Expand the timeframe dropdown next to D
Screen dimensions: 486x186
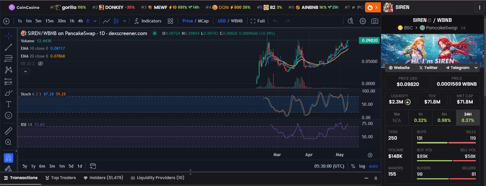95,21
